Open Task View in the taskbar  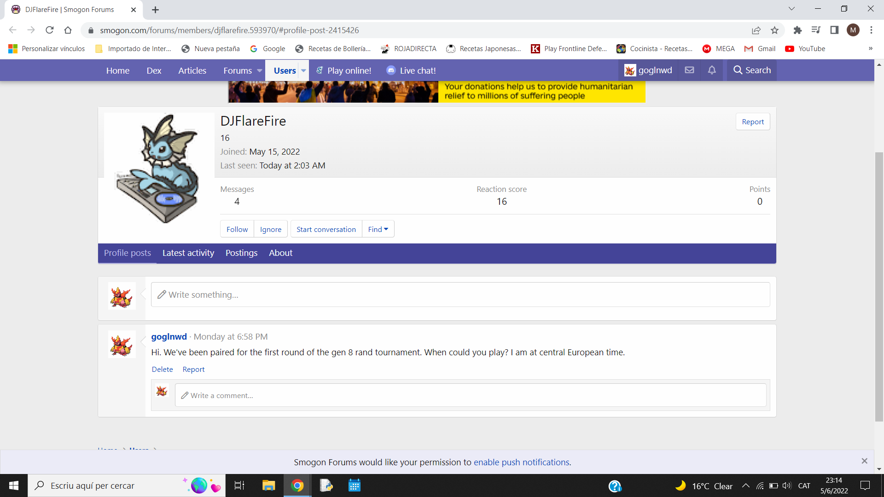(239, 485)
